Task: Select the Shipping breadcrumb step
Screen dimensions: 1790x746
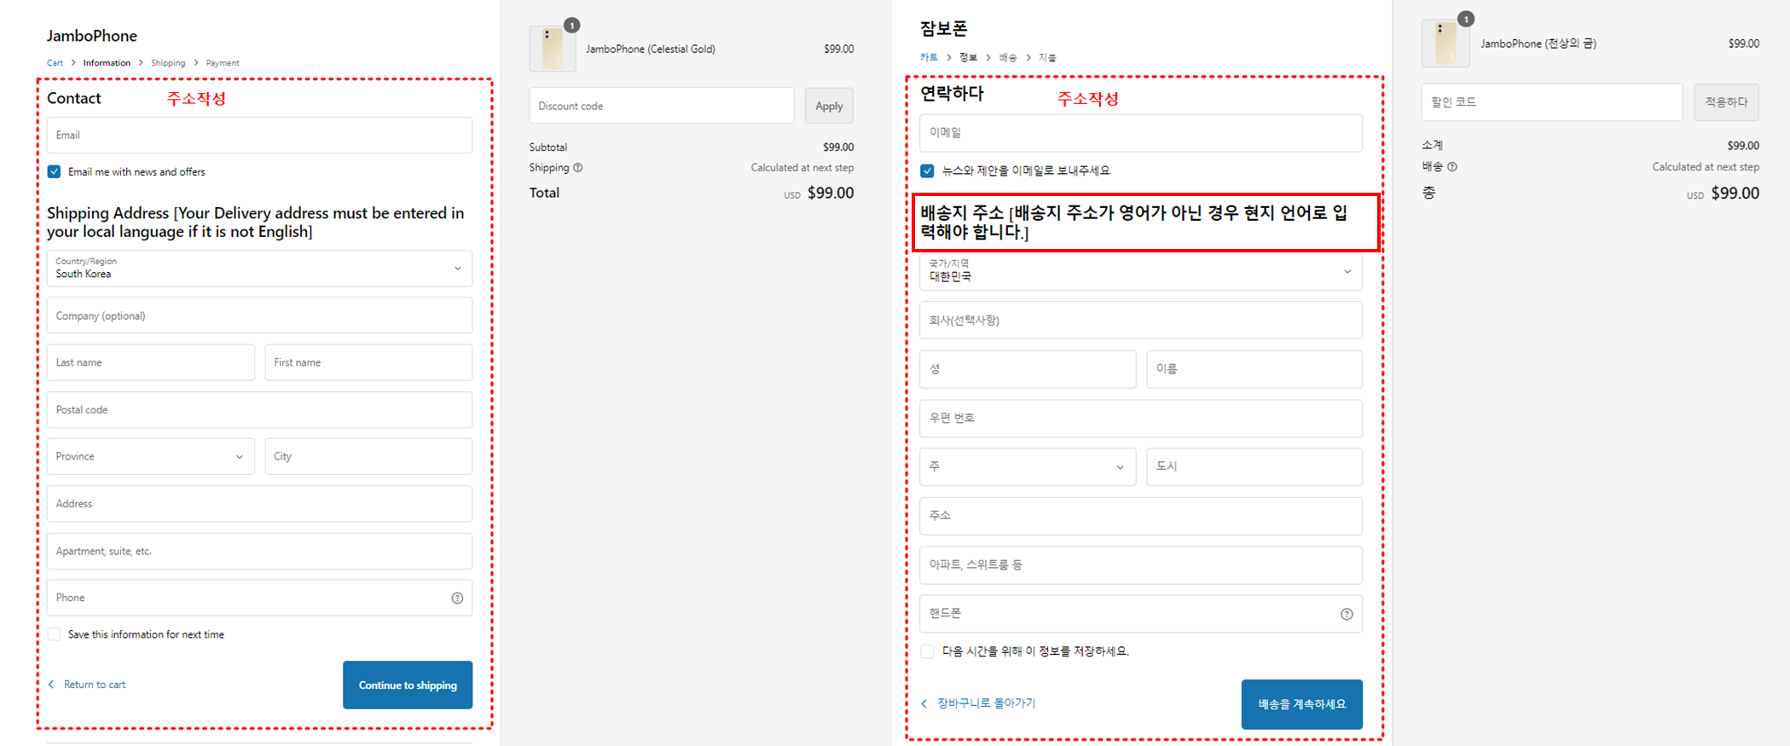Action: 168,63
